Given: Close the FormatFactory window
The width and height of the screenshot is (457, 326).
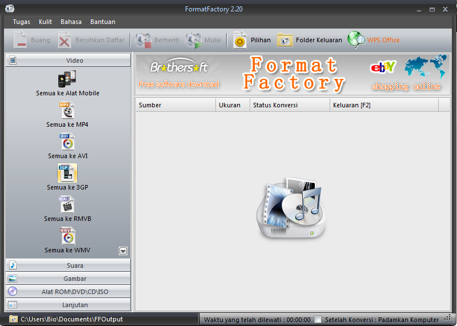Looking at the screenshot, I should tap(445, 9).
